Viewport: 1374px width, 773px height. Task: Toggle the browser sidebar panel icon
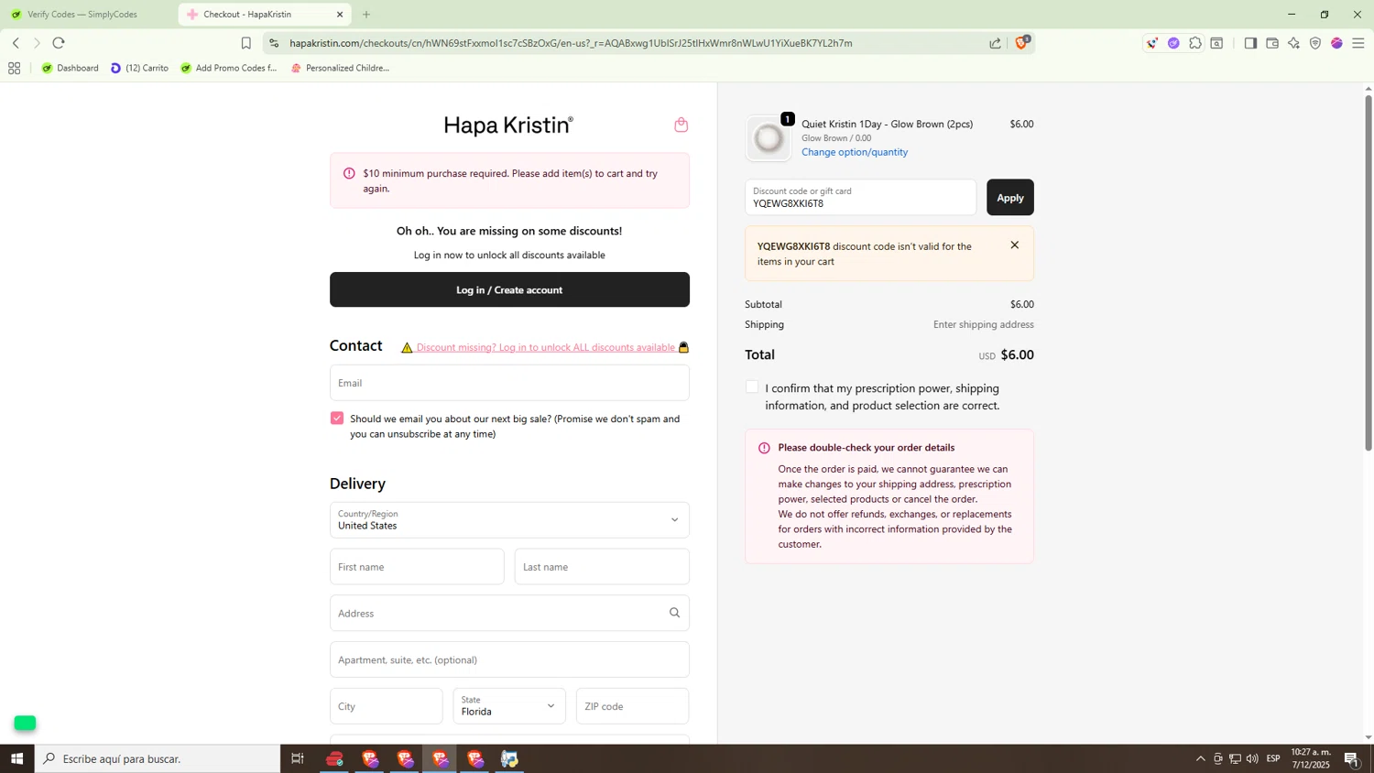pyautogui.click(x=1250, y=43)
